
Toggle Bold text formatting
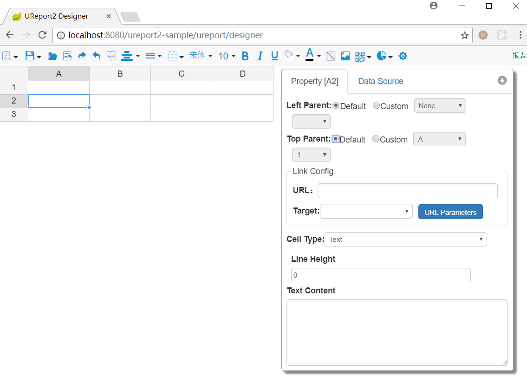tap(245, 56)
